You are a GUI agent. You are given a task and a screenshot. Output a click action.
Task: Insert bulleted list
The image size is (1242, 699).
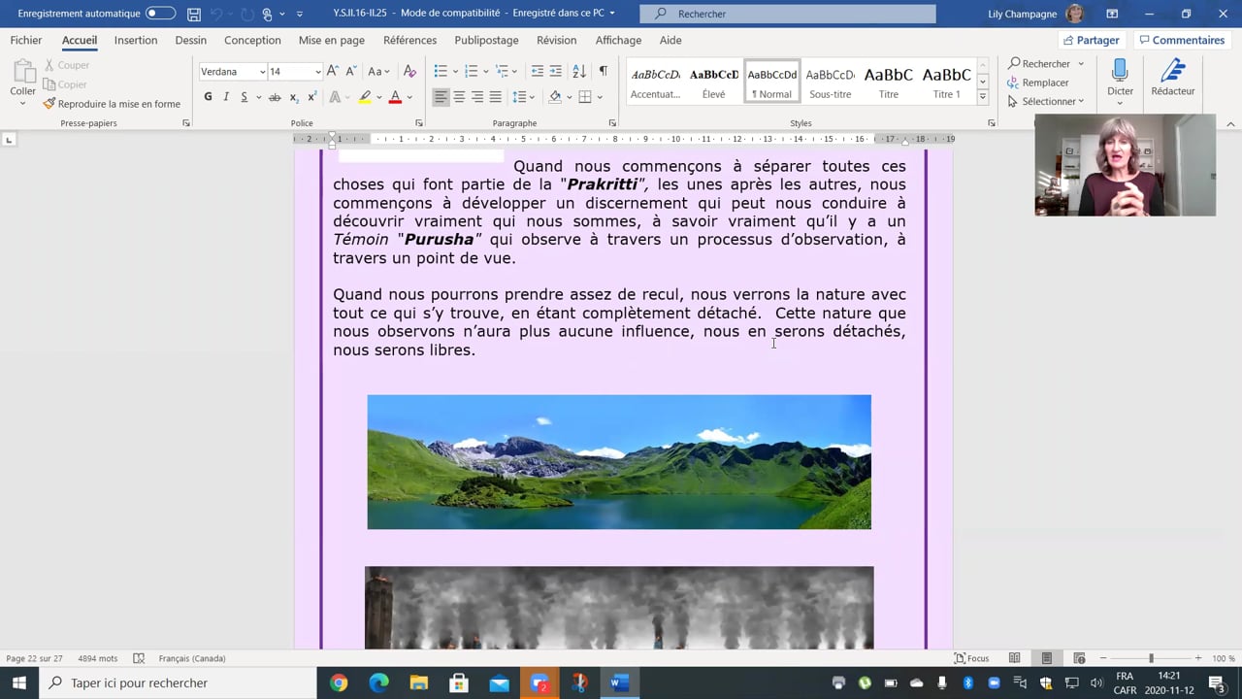[x=441, y=71]
